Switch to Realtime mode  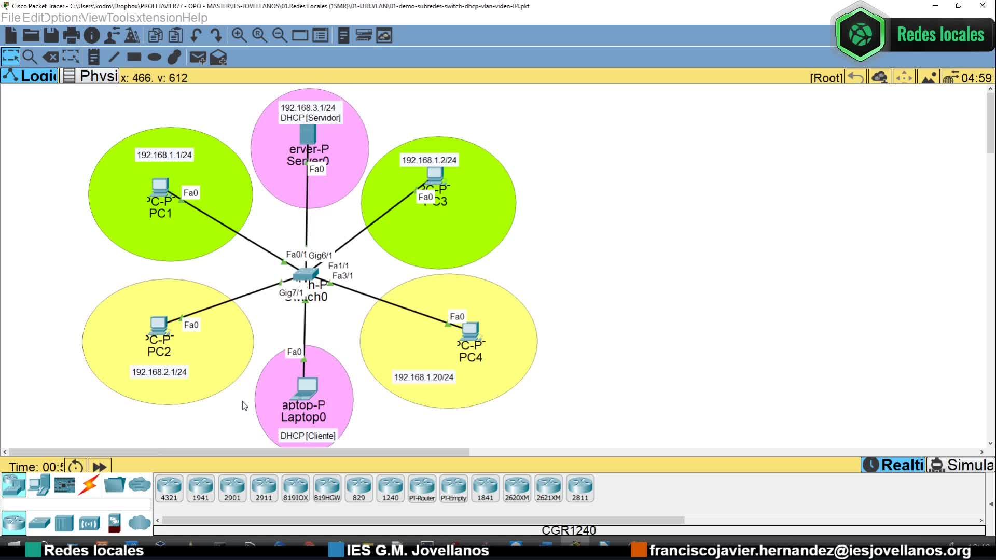tap(893, 465)
